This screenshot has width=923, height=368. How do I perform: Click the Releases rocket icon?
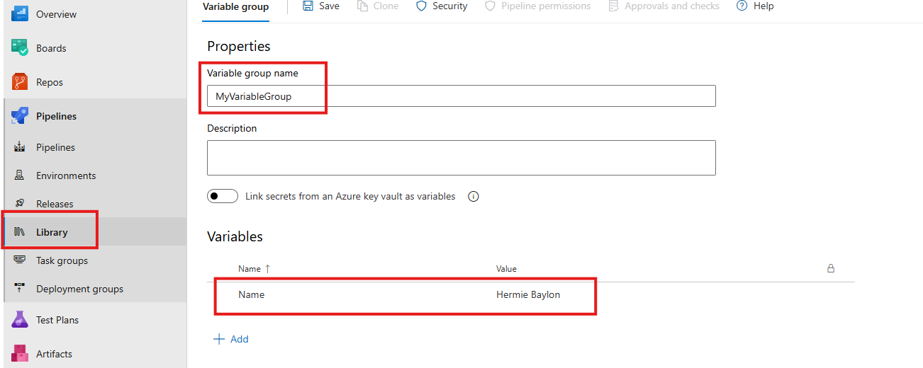click(x=20, y=204)
